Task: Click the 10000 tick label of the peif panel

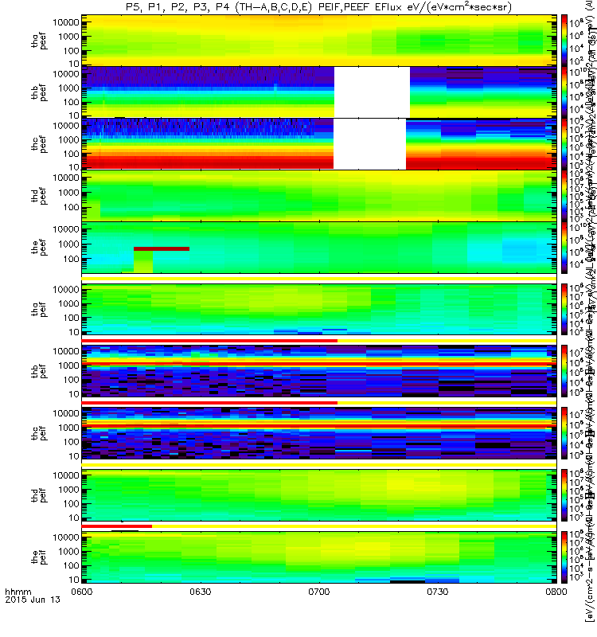Action: (66, 537)
